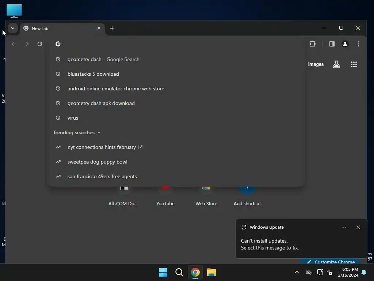Open Google Images link
This screenshot has width=374, height=281.
click(316, 64)
